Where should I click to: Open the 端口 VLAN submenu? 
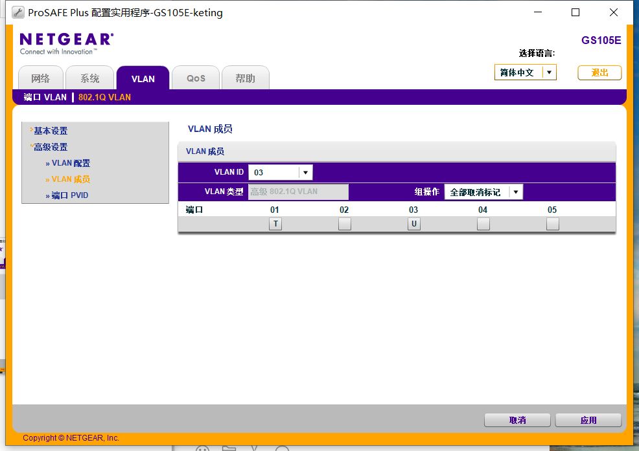[45, 97]
